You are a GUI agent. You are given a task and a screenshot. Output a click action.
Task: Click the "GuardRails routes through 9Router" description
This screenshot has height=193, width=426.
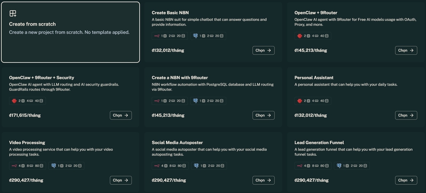(x=40, y=90)
